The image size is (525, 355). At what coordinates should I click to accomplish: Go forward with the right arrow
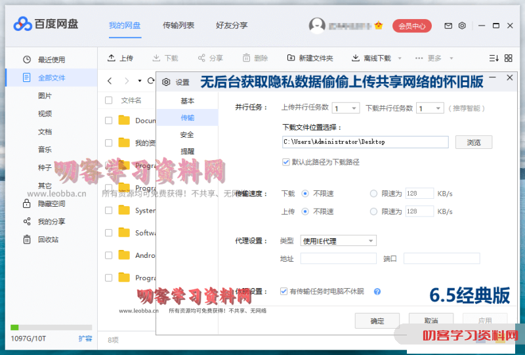[x=126, y=81]
